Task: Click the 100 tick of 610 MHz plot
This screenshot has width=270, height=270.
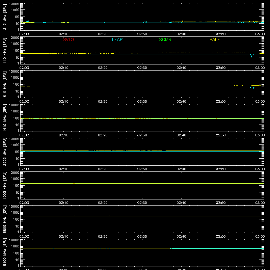Action: 16,84
